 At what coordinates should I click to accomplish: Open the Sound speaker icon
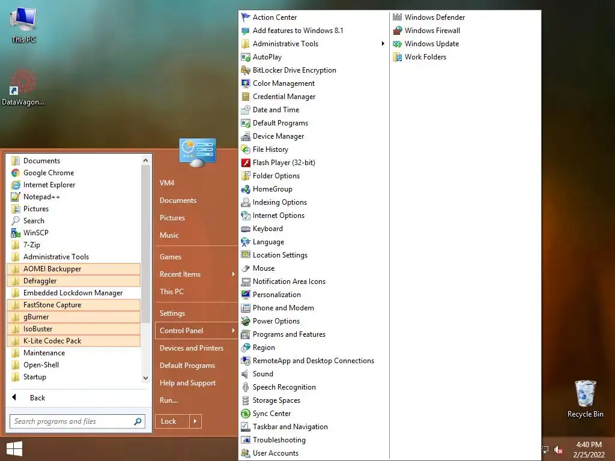[x=246, y=374]
